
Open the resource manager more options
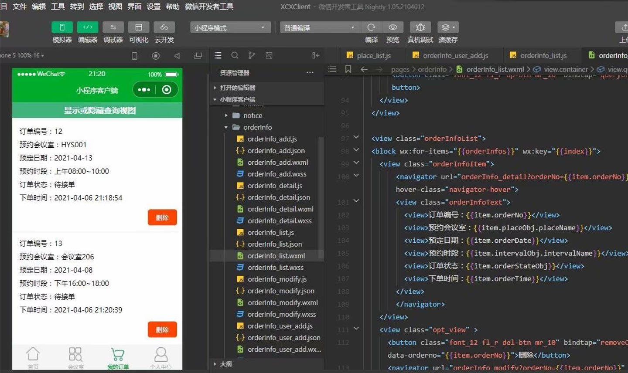pyautogui.click(x=310, y=73)
